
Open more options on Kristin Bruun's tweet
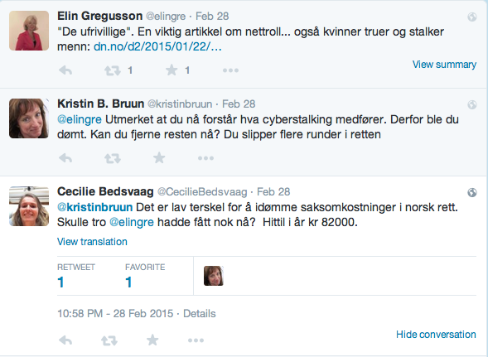pos(205,158)
